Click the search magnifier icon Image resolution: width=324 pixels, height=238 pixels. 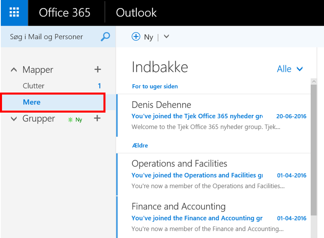click(x=105, y=37)
